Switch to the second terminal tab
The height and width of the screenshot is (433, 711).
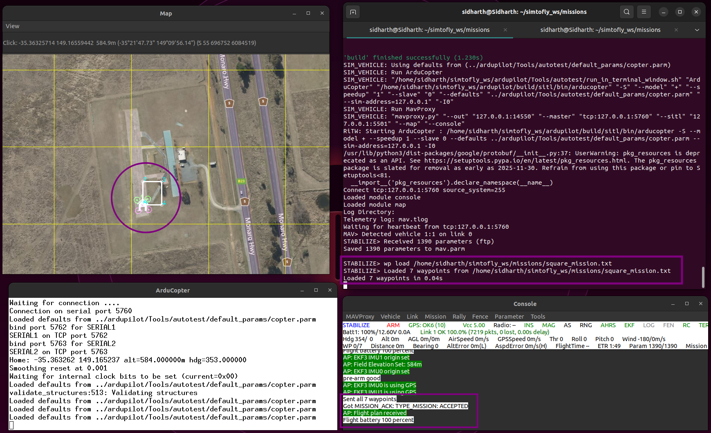pos(600,30)
